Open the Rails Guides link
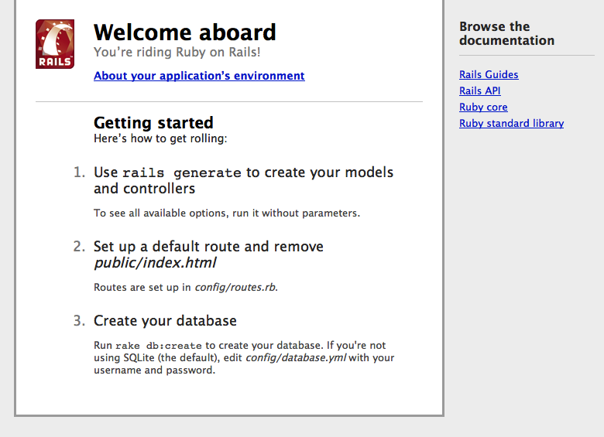 coord(489,74)
